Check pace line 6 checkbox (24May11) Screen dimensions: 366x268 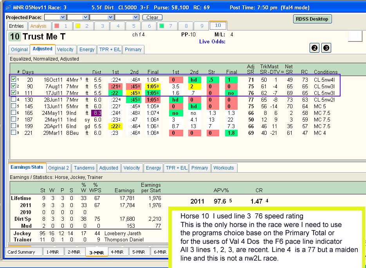tap(14, 113)
